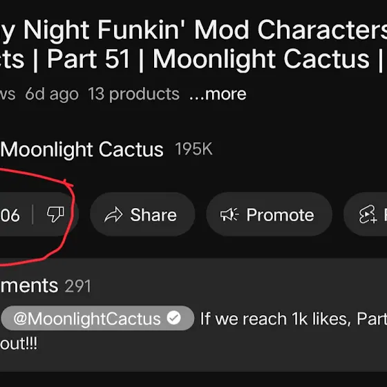
Task: Tap the thumbs-down dislike icon
Action: [55, 214]
